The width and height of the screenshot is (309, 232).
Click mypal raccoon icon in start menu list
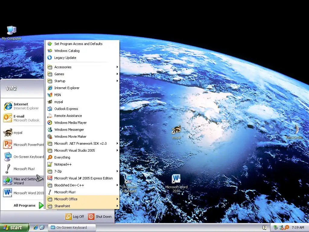8,133
